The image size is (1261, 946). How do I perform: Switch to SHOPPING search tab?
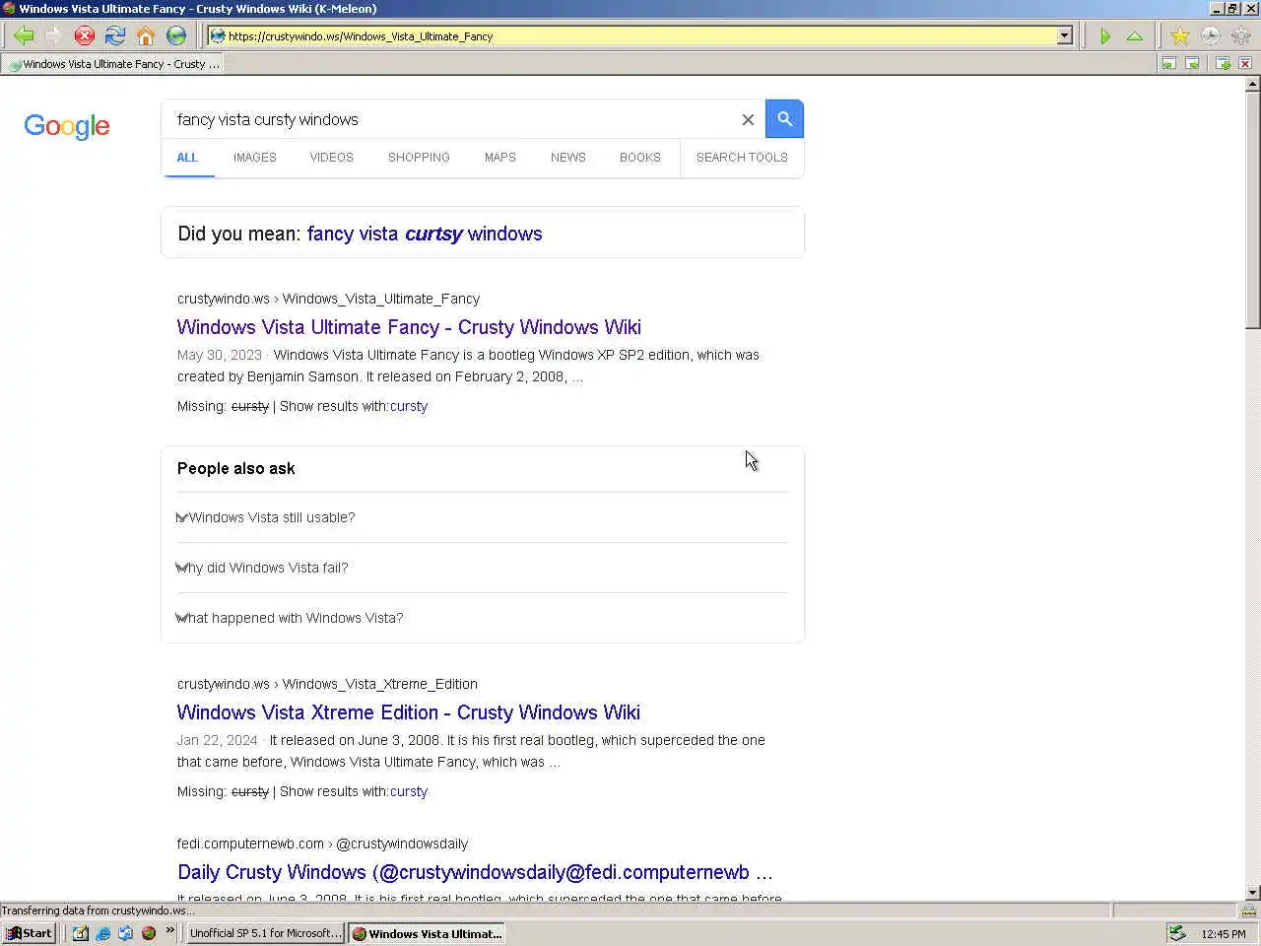pyautogui.click(x=419, y=158)
